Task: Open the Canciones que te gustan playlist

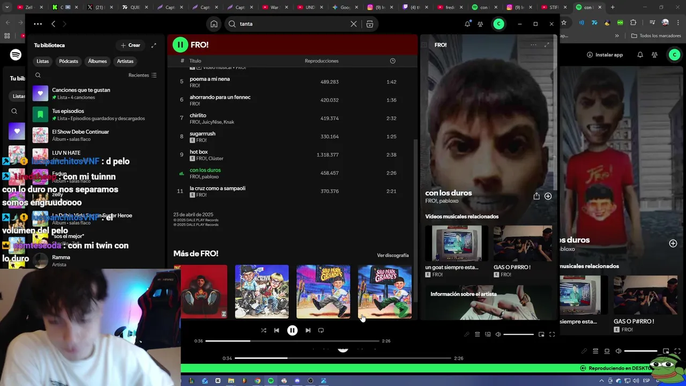Action: coord(96,93)
